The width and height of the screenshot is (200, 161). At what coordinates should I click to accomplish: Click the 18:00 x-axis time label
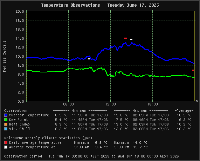coord(152,104)
